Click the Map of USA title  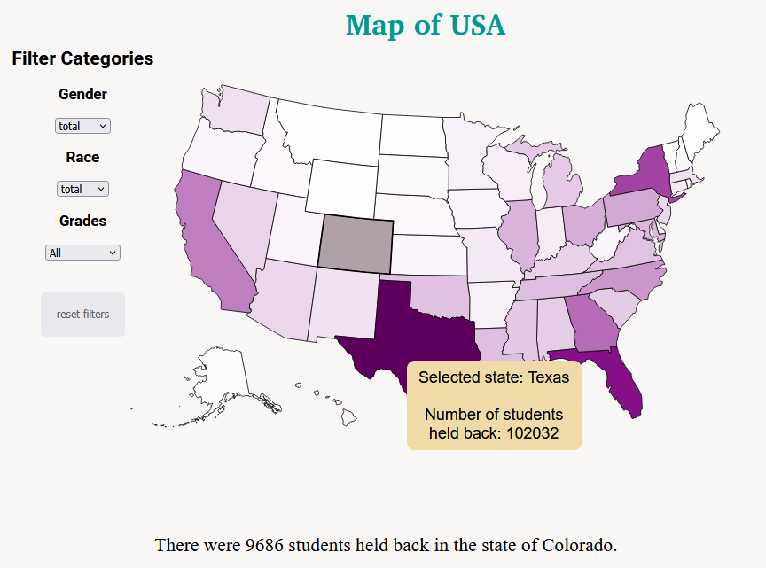pyautogui.click(x=426, y=25)
